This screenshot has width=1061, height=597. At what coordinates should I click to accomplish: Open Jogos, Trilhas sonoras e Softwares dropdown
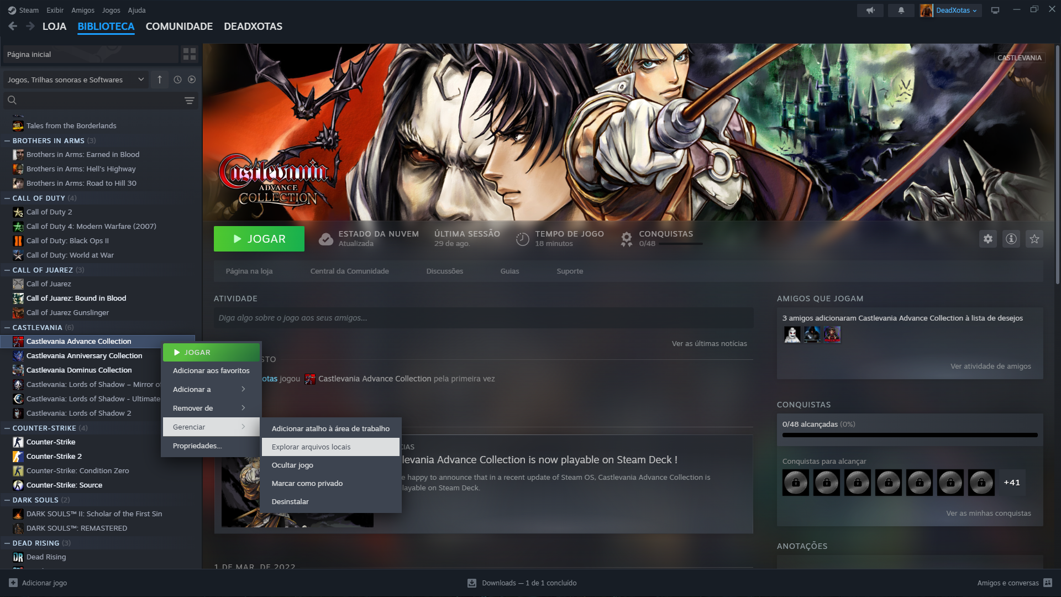pyautogui.click(x=75, y=80)
